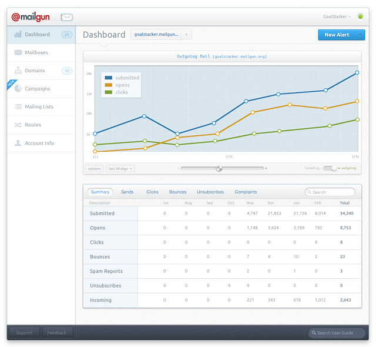Open Dashboard in the sidebar

coord(41,35)
